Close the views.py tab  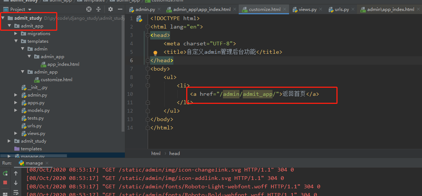[x=321, y=10]
